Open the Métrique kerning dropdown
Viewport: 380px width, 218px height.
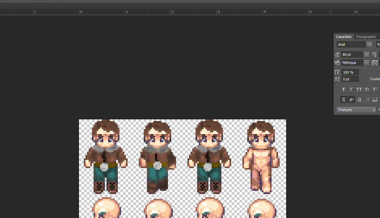[x=366, y=63]
